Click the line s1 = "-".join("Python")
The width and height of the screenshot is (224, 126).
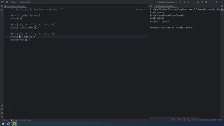coord(25,15)
